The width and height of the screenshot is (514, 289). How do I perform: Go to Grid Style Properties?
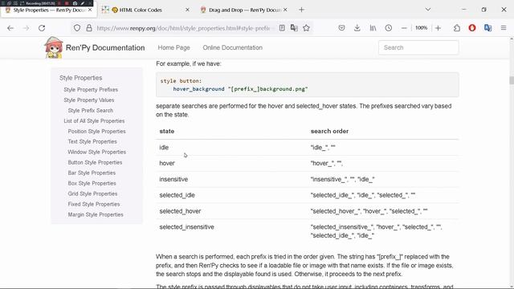point(92,193)
